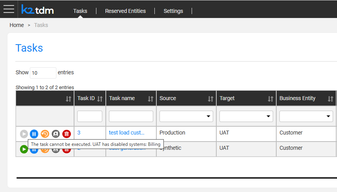
Task: Click the horizontal scrollbar under the table
Action: point(176,178)
